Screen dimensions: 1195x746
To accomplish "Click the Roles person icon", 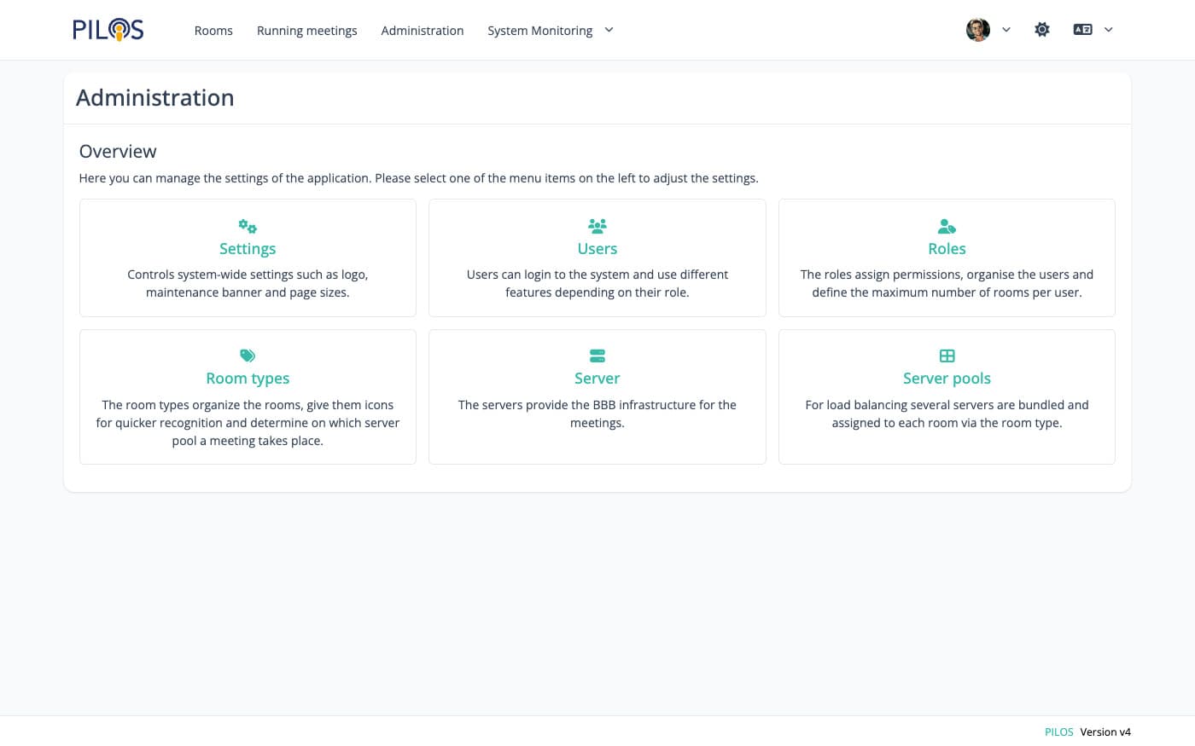I will 947,226.
